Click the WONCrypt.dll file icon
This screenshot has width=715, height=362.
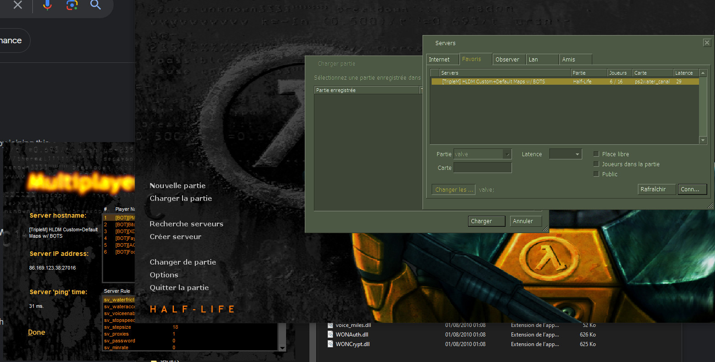(331, 344)
